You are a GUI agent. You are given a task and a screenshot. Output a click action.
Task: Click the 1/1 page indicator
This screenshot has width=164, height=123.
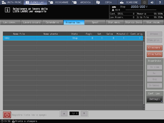(74, 113)
